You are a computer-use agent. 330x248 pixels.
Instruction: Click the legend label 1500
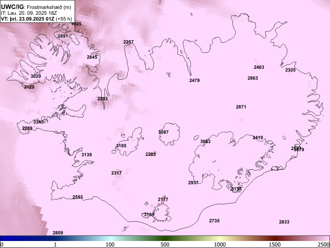(275, 245)
